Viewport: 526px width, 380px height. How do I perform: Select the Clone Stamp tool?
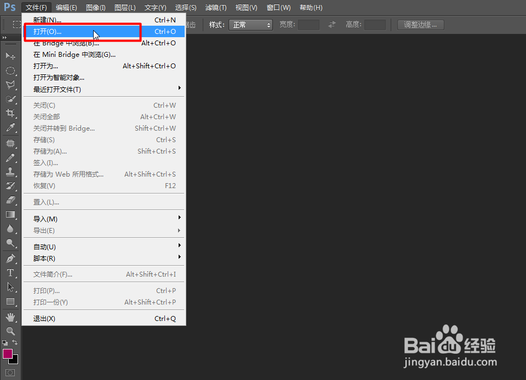10,172
